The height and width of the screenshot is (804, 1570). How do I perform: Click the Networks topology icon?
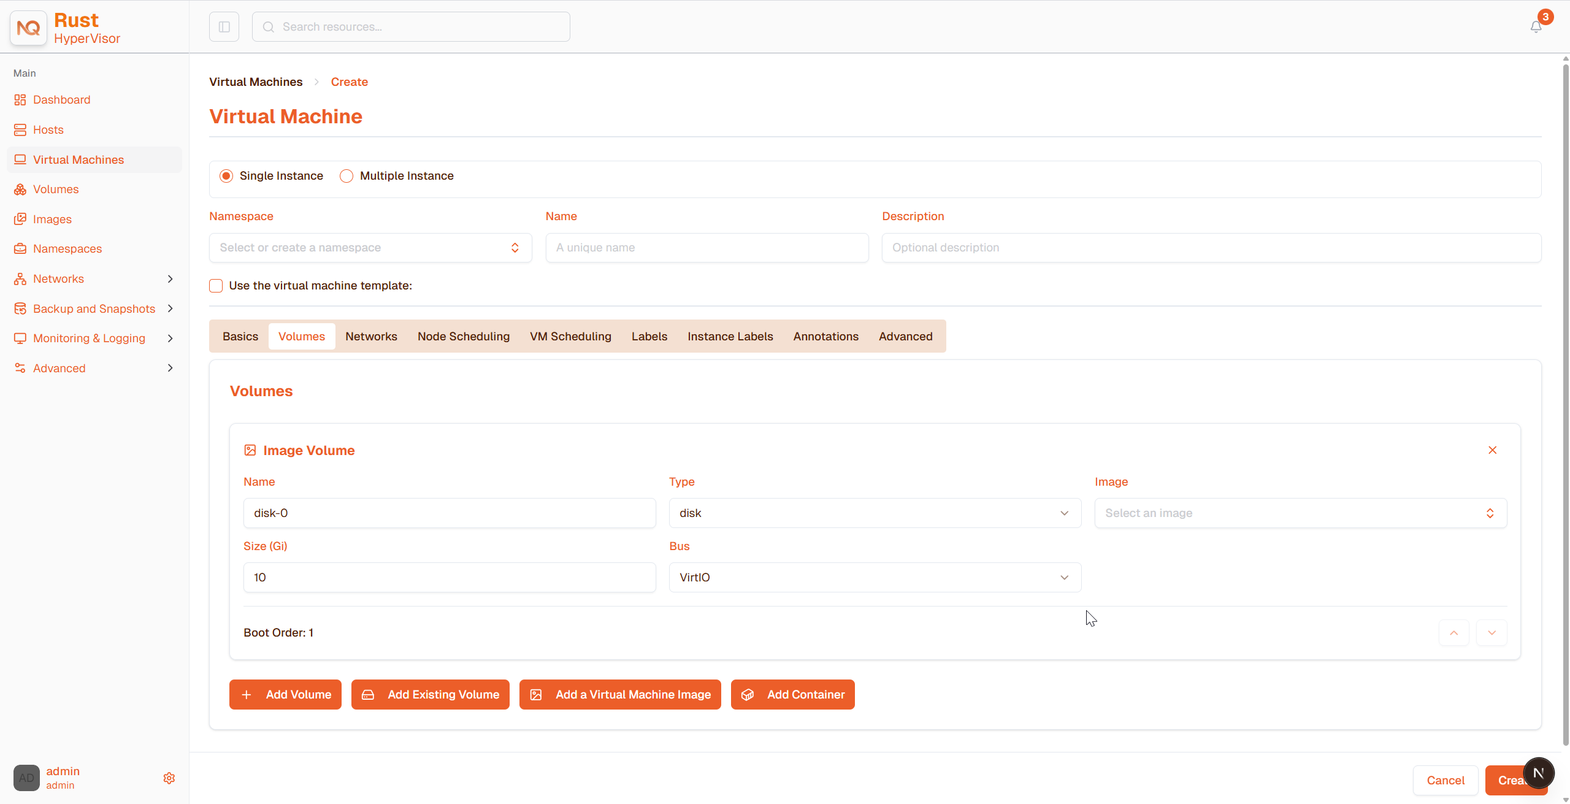[x=20, y=279]
